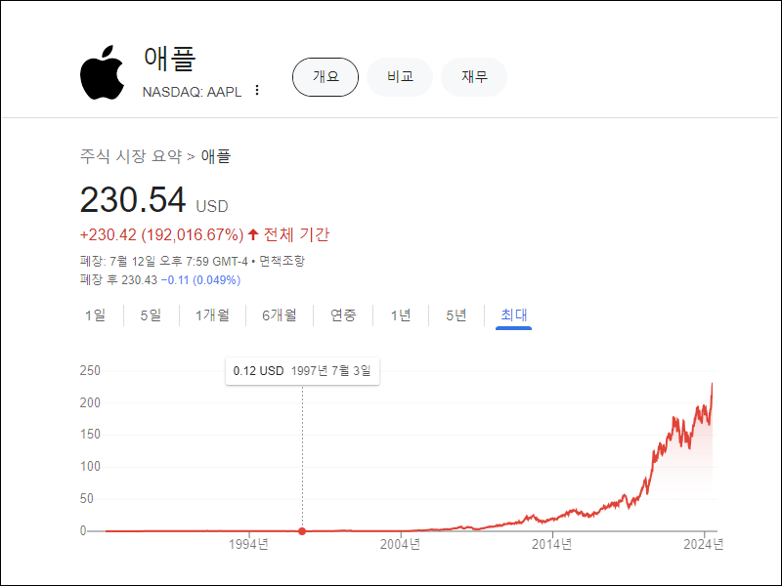Click the 2004년 axis label

(400, 544)
